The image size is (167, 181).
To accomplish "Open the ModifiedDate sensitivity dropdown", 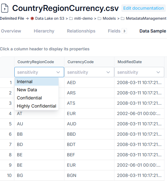I will (x=139, y=72).
